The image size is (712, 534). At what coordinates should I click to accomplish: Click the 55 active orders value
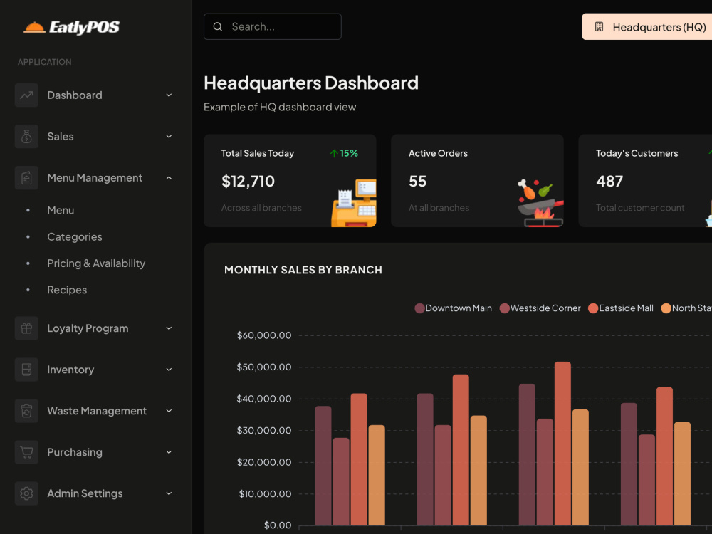point(417,182)
